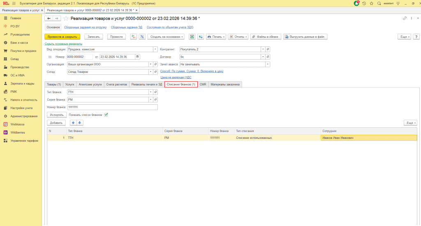Open the 'Зачет аванса' dropdown list
421x226 pixels.
[x=268, y=64]
